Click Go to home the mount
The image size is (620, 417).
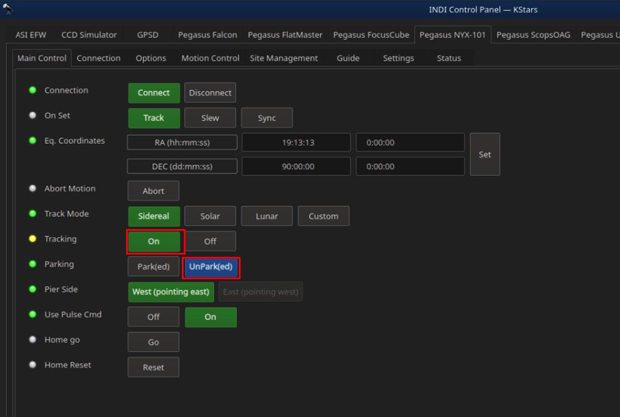(x=153, y=342)
